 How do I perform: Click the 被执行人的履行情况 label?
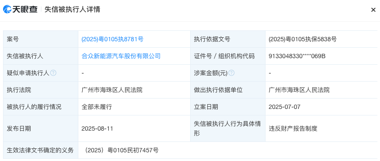[34, 107]
